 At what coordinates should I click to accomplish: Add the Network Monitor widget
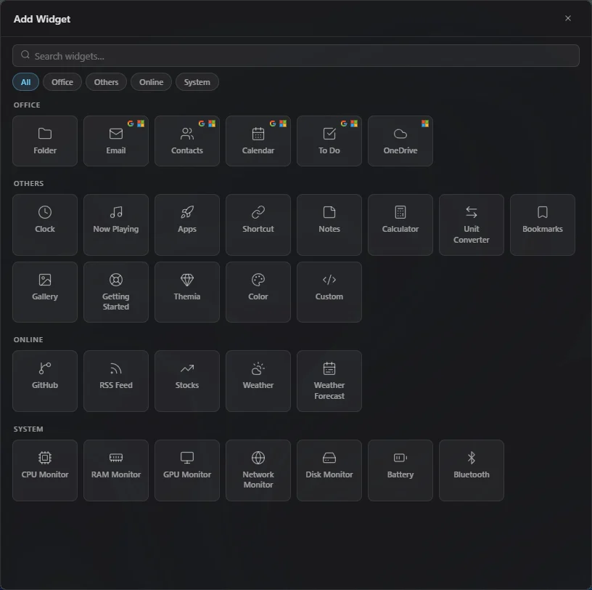pyautogui.click(x=258, y=470)
